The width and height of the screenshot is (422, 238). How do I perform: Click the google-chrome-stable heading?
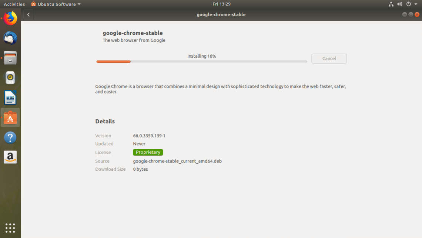[x=133, y=33]
